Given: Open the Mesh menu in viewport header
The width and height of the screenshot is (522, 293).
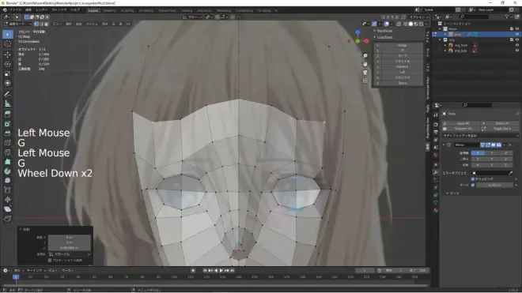Looking at the screenshot, I should (x=92, y=24).
